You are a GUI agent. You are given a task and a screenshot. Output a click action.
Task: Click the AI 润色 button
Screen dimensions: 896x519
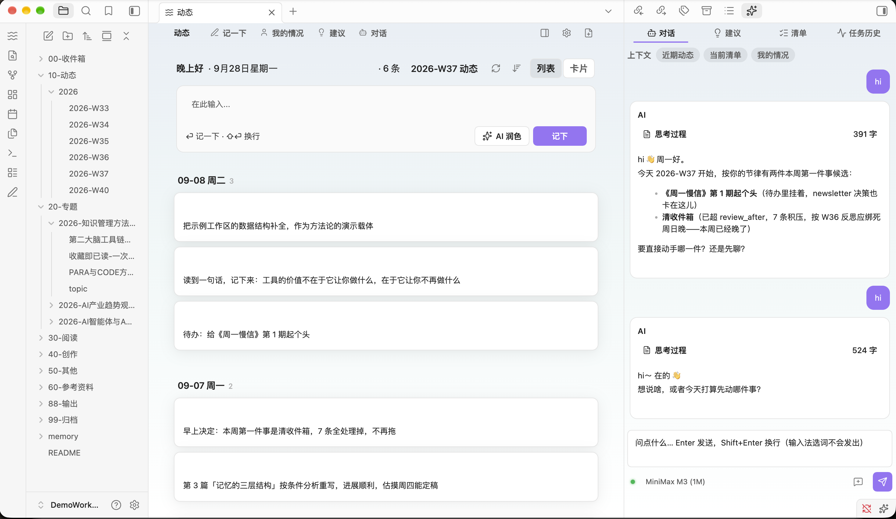[x=502, y=136]
